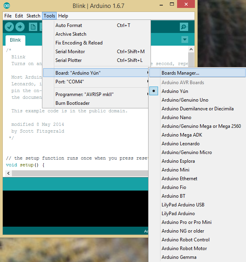Switch to the Blink sketch tab
This screenshot has width=246, height=262.
pos(15,40)
